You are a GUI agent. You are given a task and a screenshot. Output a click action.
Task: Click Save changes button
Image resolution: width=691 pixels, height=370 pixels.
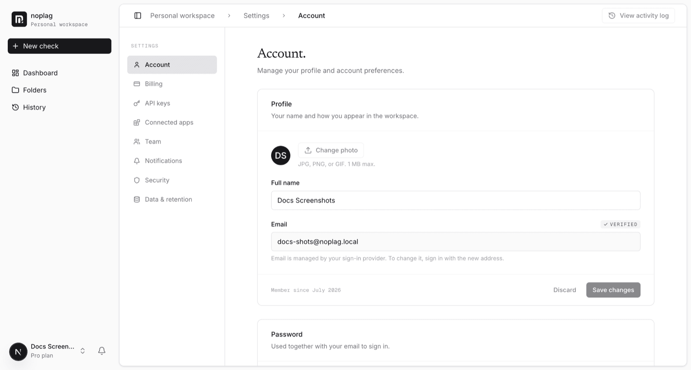coord(613,290)
